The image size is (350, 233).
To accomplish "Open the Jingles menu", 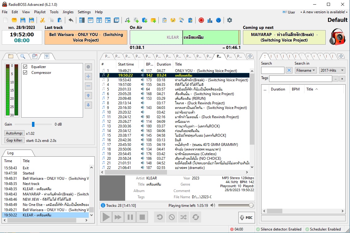I will [x=68, y=12].
